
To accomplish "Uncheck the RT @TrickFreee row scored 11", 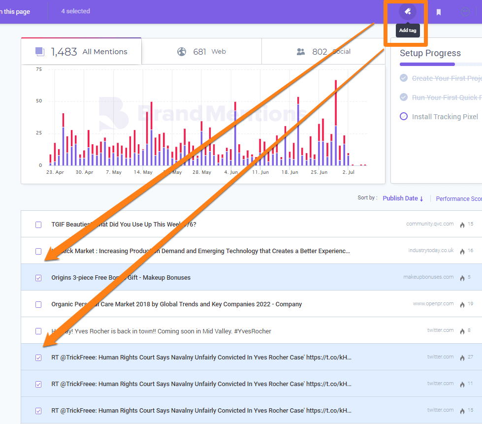I will click(38, 384).
